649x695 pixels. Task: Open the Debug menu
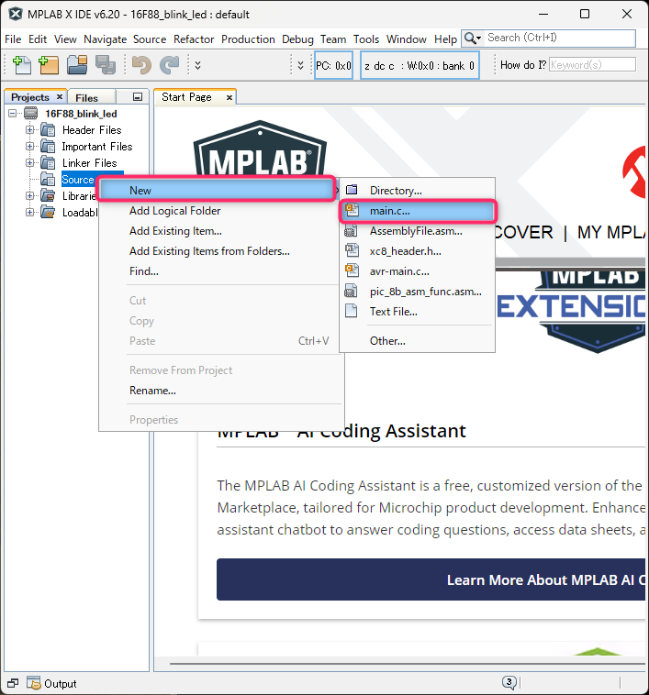(297, 39)
